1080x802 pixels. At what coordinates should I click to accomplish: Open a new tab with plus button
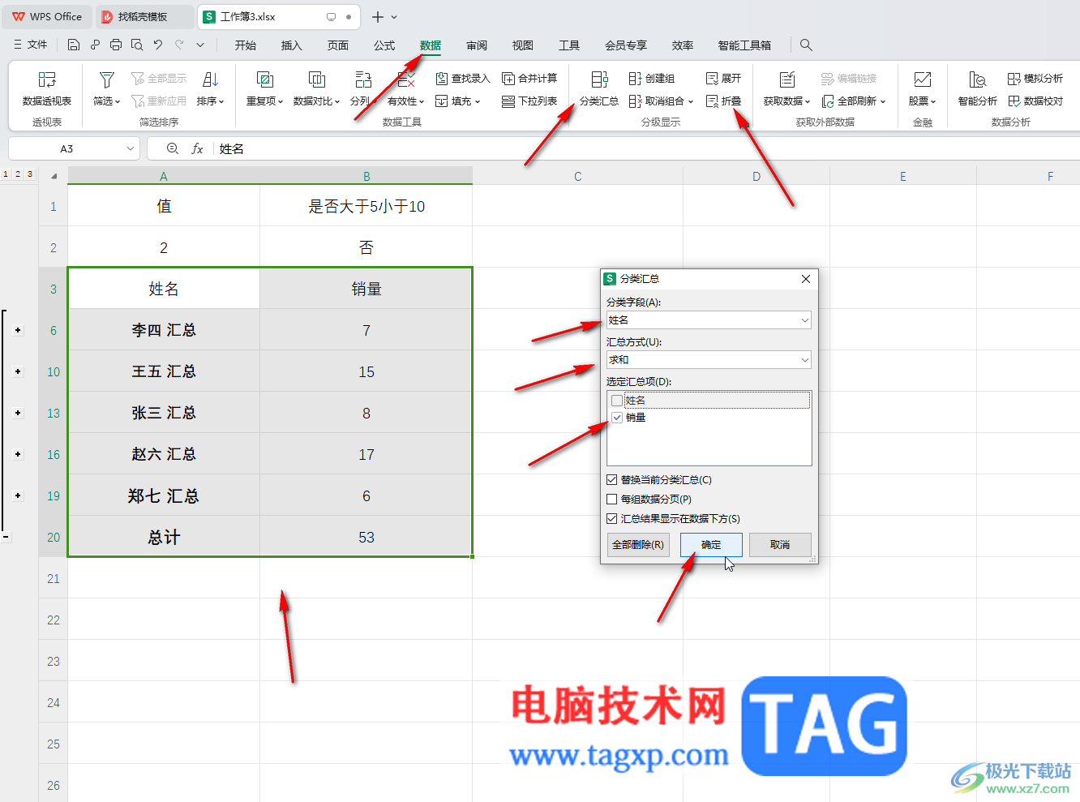coord(378,17)
